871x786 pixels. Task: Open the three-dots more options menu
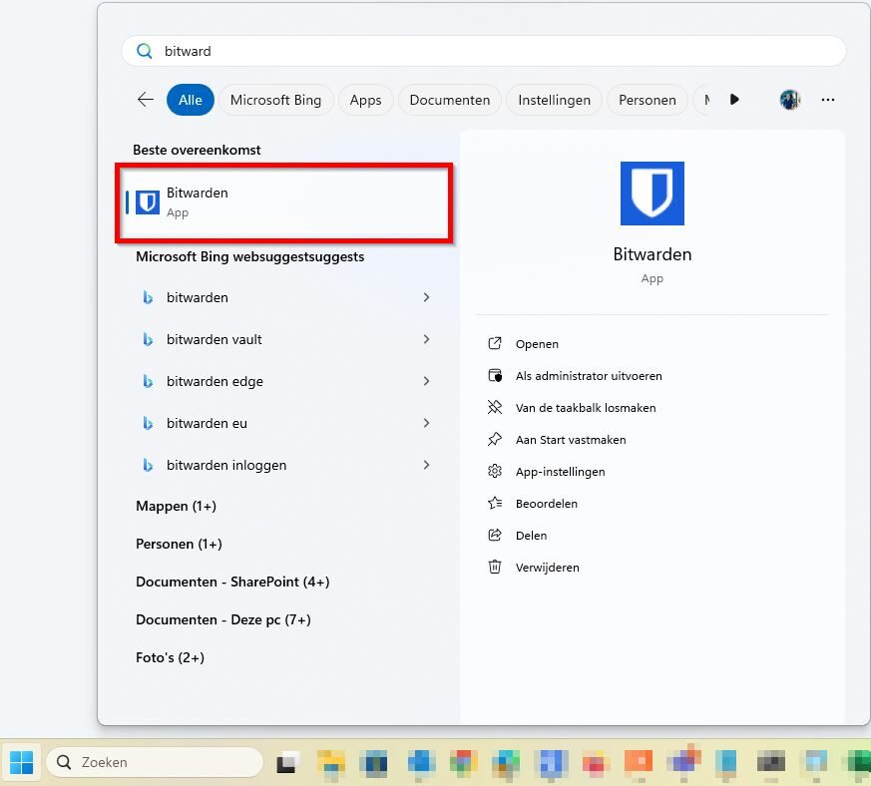click(x=827, y=100)
